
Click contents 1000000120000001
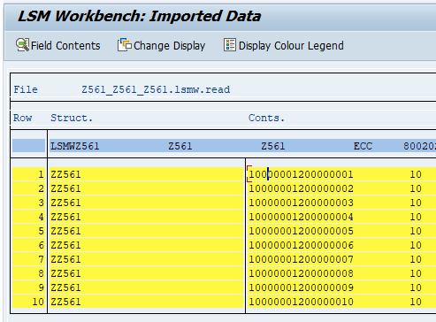301,174
